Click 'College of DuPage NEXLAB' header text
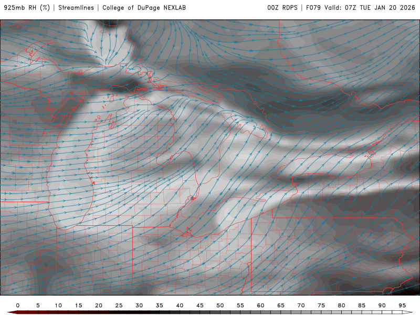 pos(144,8)
